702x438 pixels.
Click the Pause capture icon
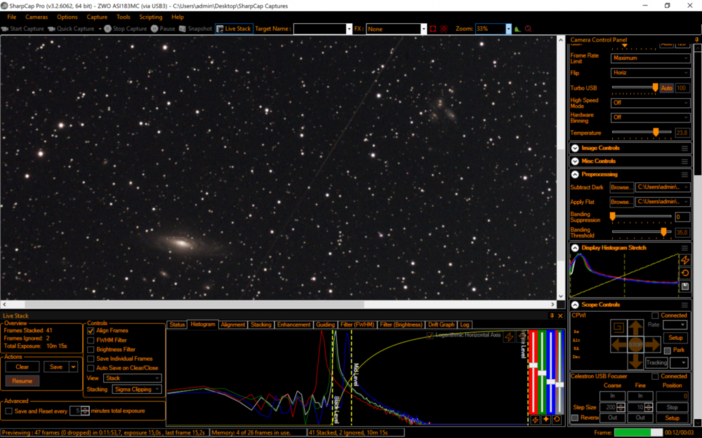(x=154, y=29)
